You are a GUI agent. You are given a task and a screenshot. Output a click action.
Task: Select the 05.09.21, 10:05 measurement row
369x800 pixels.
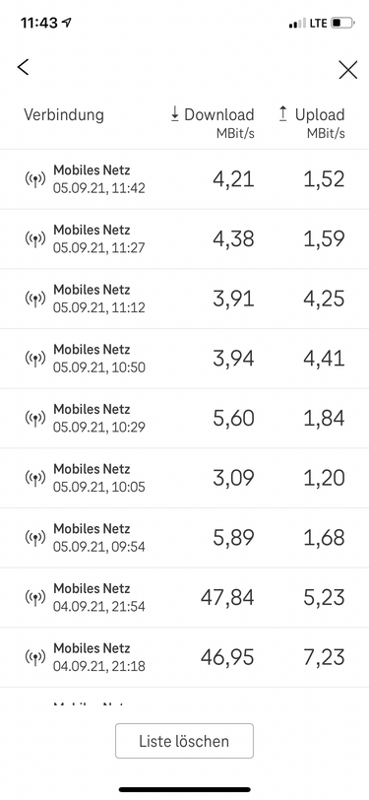pos(185,478)
